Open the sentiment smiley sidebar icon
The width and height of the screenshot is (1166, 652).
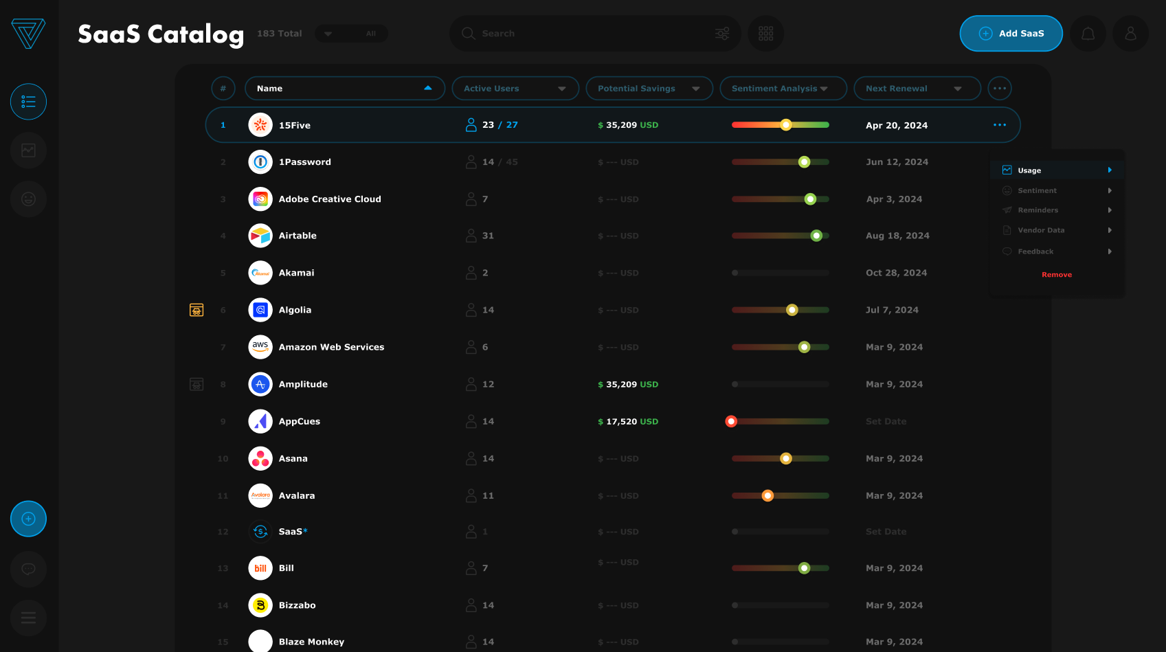28,199
